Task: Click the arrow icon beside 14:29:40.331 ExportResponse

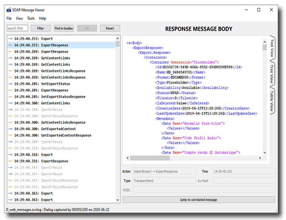Action: pyautogui.click(x=10, y=161)
